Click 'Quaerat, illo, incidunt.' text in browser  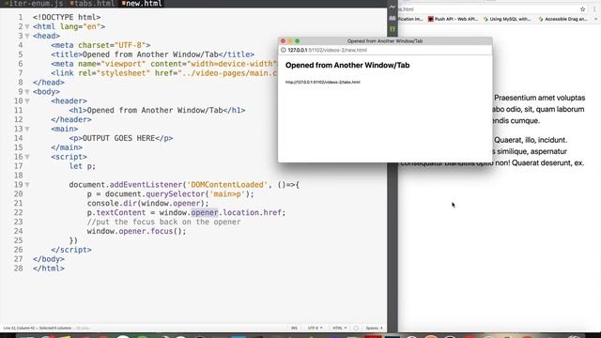tap(530, 140)
